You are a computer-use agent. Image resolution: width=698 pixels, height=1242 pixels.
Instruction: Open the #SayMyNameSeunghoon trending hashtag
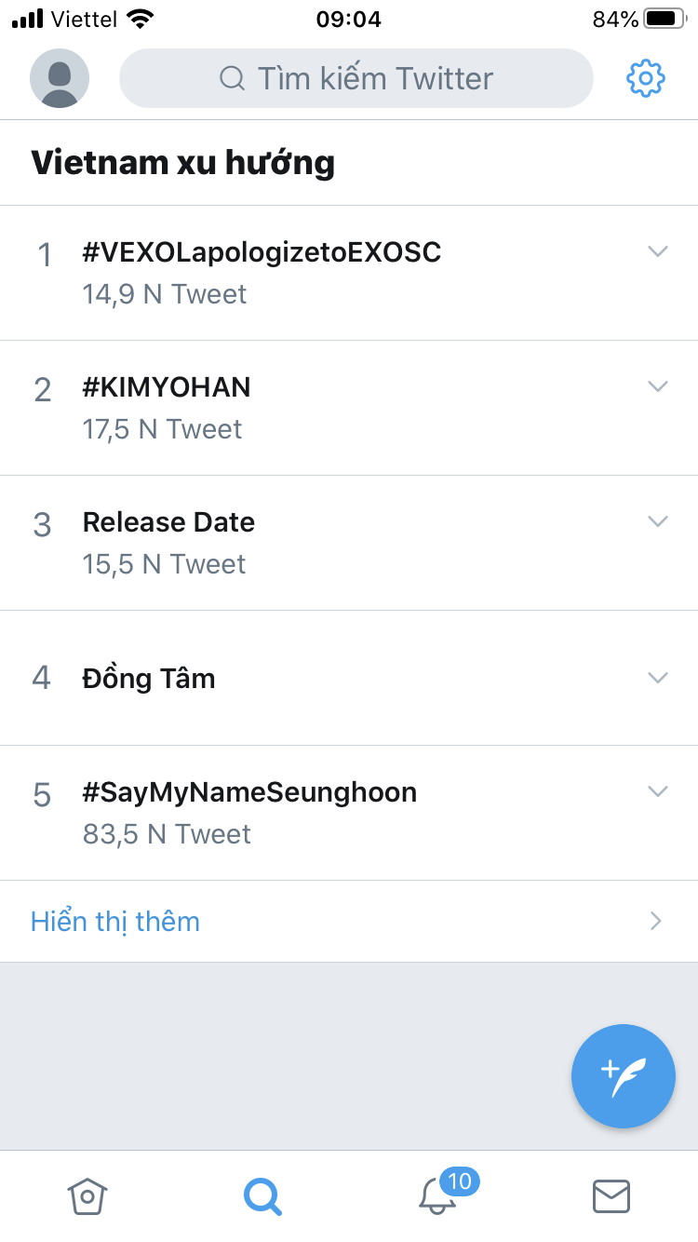pyautogui.click(x=249, y=792)
